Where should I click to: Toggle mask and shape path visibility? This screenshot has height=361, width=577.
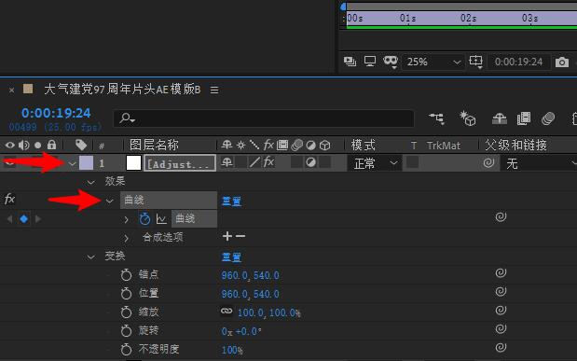tap(391, 62)
